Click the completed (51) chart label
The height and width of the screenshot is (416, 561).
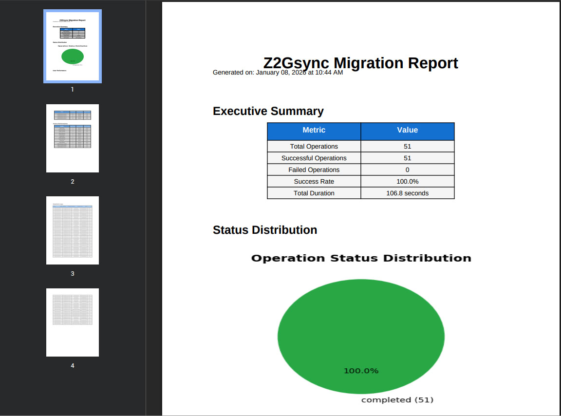pyautogui.click(x=397, y=399)
